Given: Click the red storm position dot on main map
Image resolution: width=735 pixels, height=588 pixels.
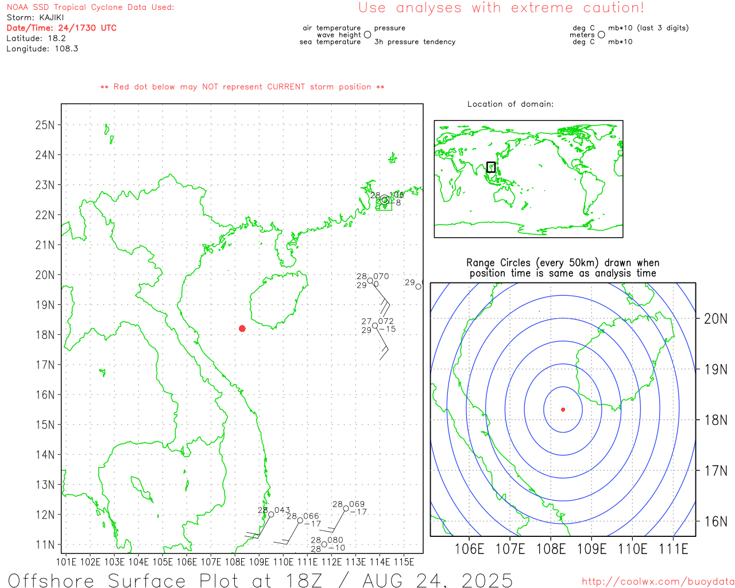Looking at the screenshot, I should coord(242,328).
